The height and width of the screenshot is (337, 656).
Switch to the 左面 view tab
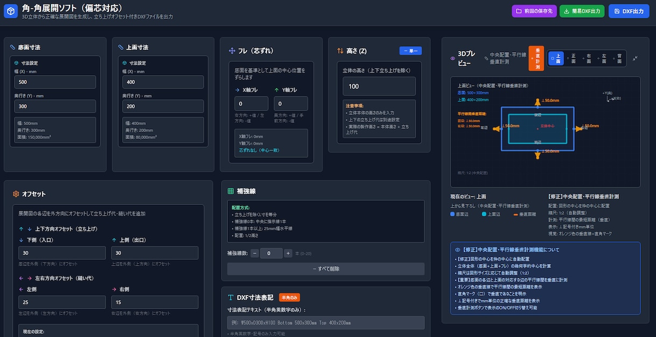pos(602,58)
